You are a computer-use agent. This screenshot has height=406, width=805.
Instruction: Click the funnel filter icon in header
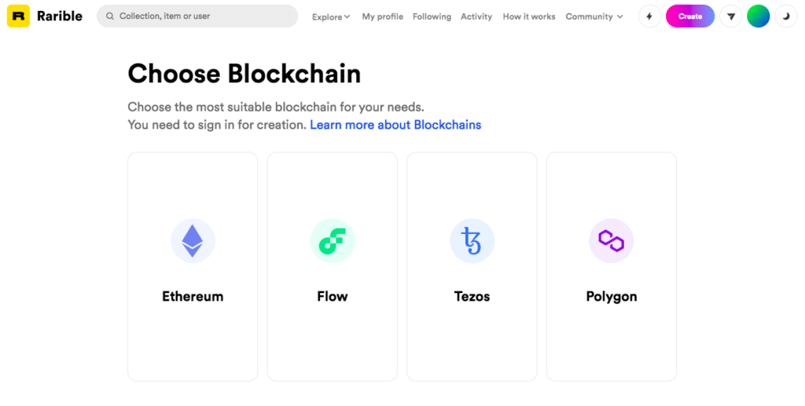tap(731, 16)
